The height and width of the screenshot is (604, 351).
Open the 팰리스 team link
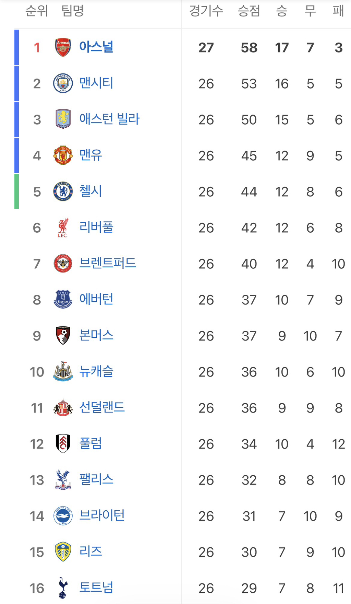click(x=96, y=479)
